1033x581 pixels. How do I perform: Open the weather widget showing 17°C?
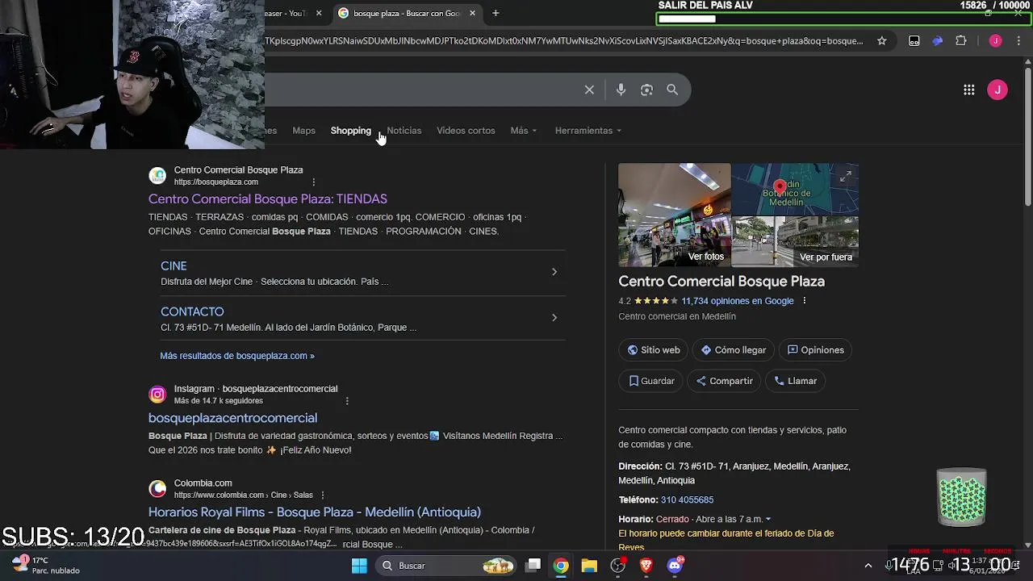pyautogui.click(x=46, y=565)
